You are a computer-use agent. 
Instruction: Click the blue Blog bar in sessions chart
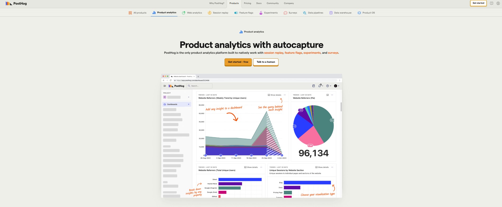[x=307, y=183]
